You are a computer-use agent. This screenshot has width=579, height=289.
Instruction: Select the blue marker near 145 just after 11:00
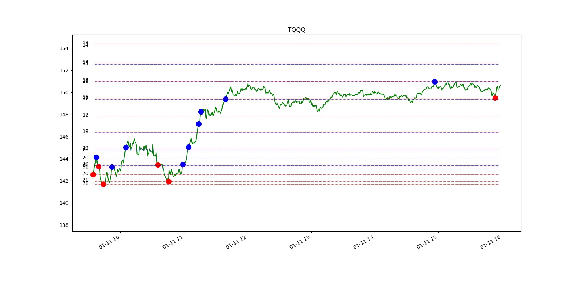coord(189,147)
